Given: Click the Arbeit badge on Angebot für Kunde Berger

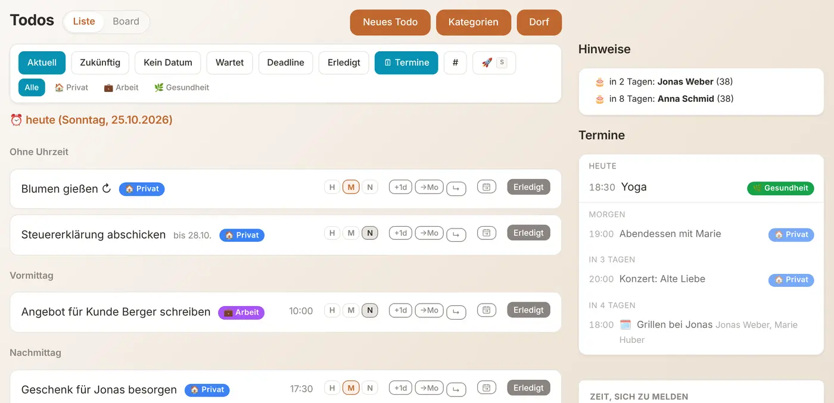Looking at the screenshot, I should tap(241, 312).
